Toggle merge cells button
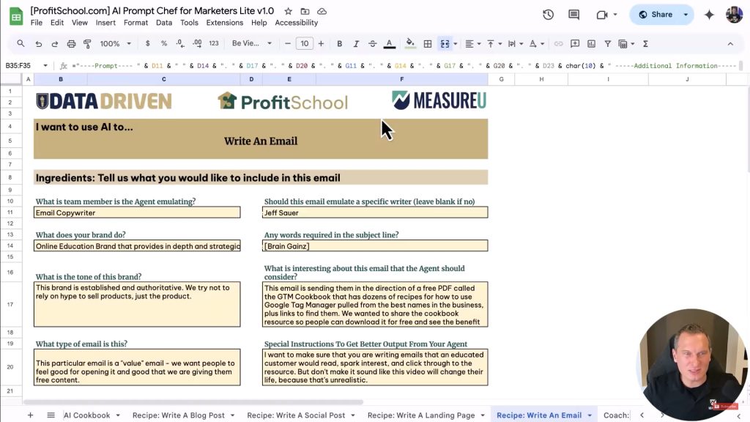Viewport: 750px width, 422px height. [x=445, y=43]
